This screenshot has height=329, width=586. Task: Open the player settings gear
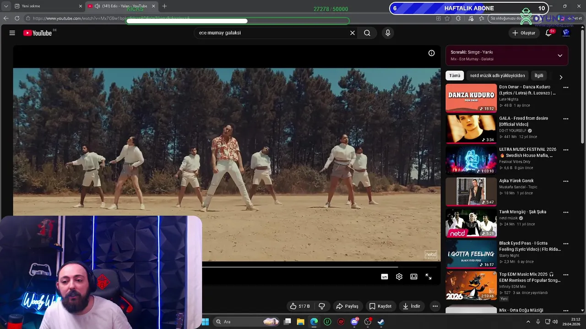[x=399, y=276]
